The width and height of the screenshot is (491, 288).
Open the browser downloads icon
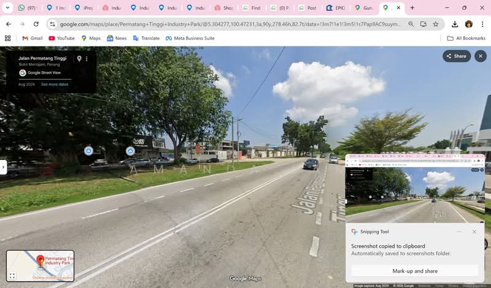click(x=454, y=24)
